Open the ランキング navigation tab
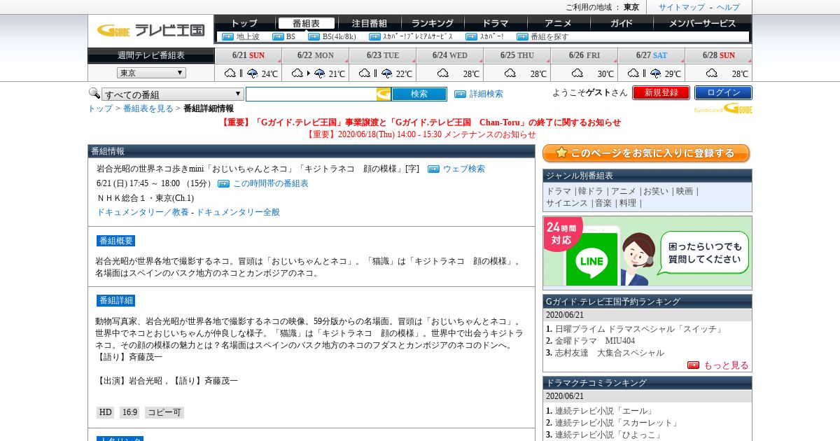The height and width of the screenshot is (441, 840). click(432, 23)
